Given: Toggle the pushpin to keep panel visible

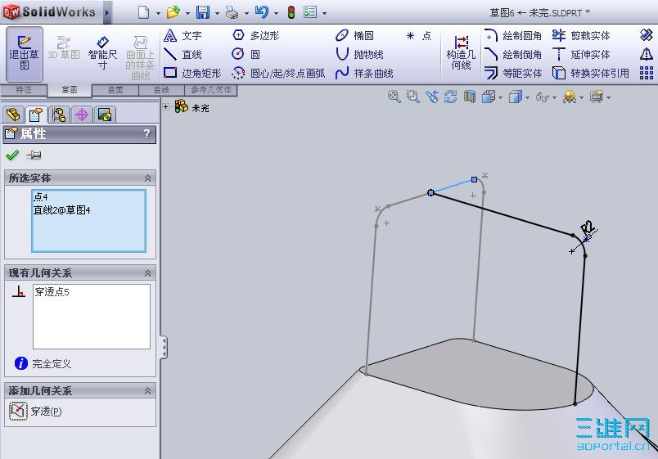Looking at the screenshot, I should [x=34, y=155].
